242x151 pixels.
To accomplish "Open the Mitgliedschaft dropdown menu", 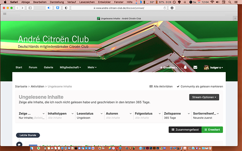I will click(x=70, y=67).
